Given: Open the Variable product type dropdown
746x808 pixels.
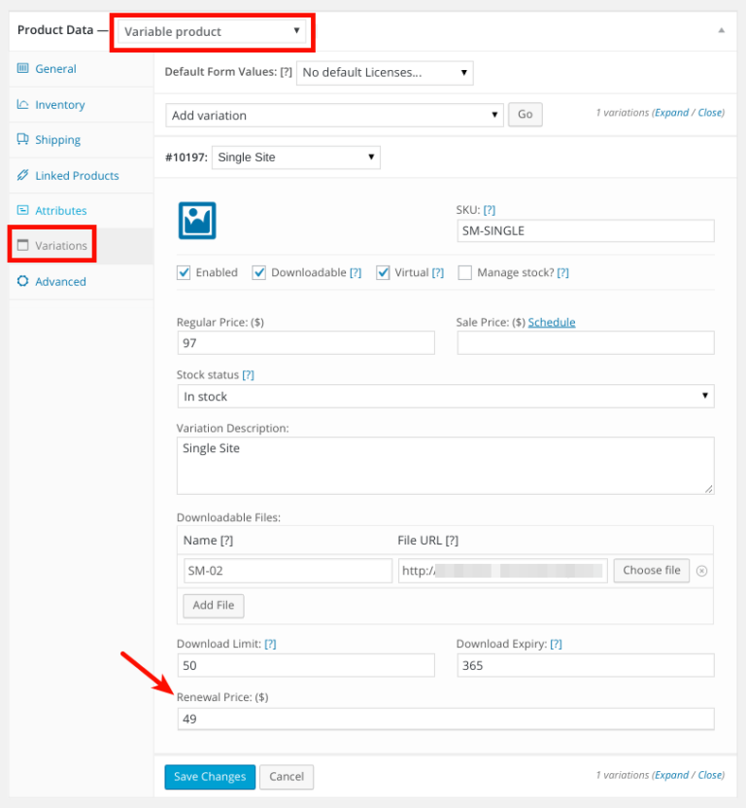Looking at the screenshot, I should [x=212, y=32].
